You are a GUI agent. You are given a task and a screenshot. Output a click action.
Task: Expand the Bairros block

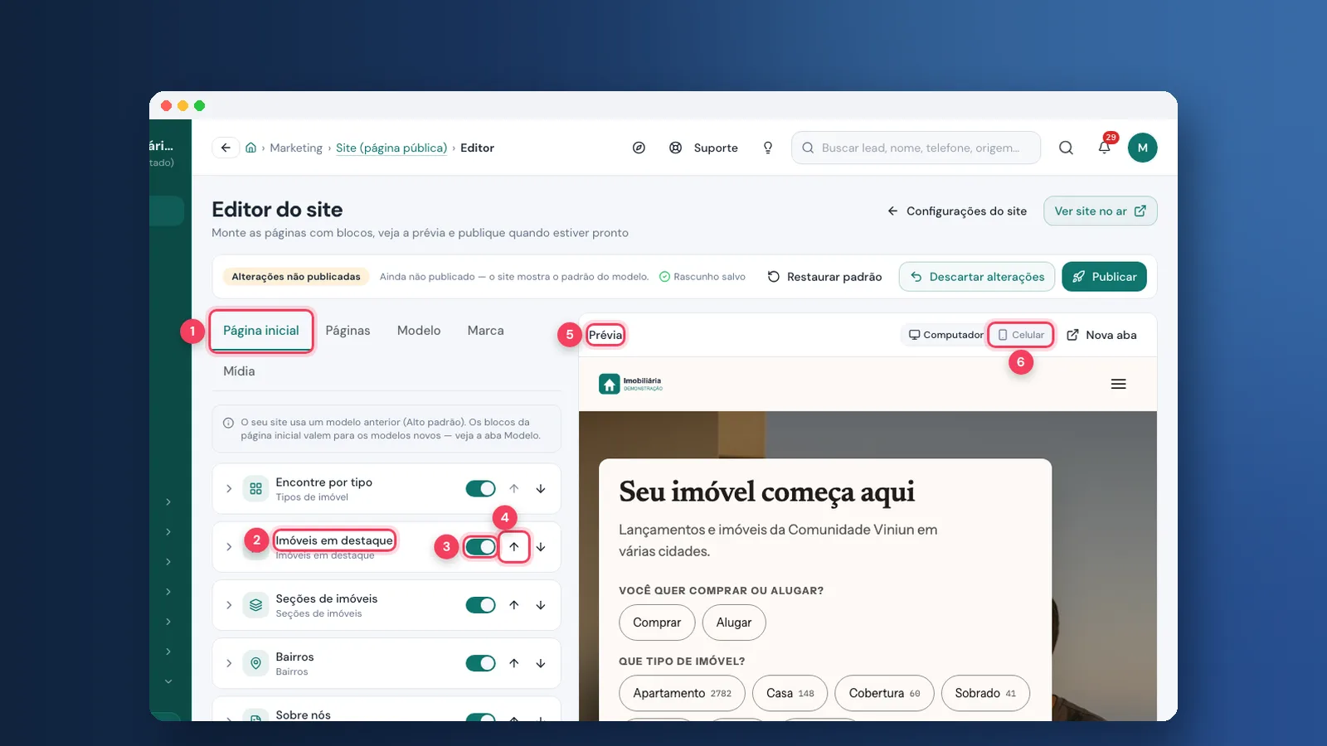(229, 663)
